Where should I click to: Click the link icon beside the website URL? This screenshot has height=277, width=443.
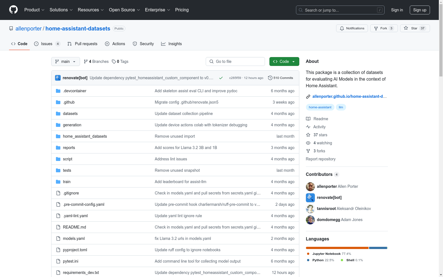[308, 96]
